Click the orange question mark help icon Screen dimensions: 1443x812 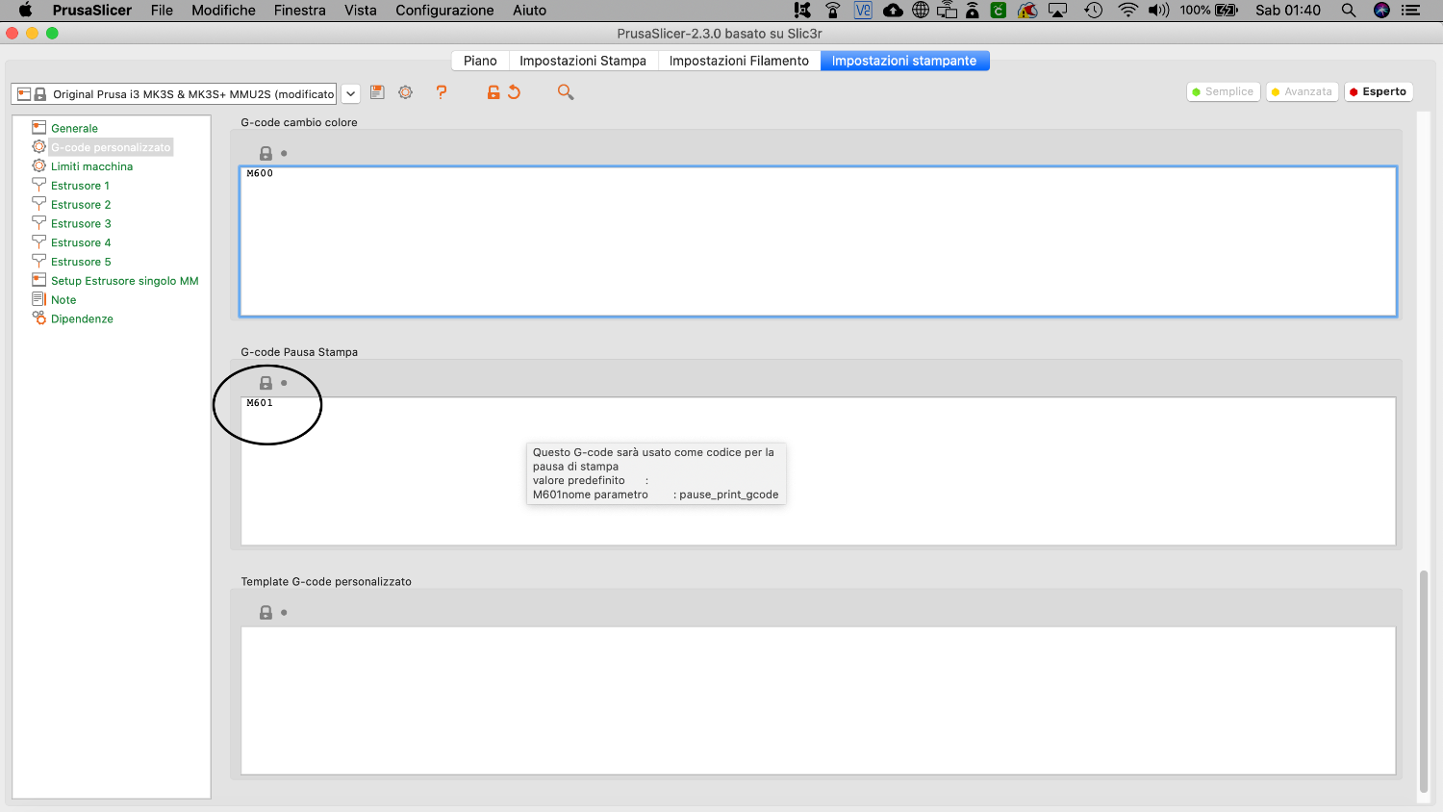pos(442,92)
